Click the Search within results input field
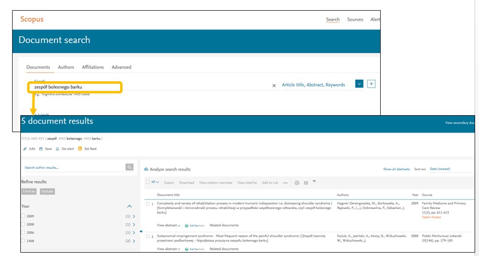The width and height of the screenshot is (479, 256). 73,167
